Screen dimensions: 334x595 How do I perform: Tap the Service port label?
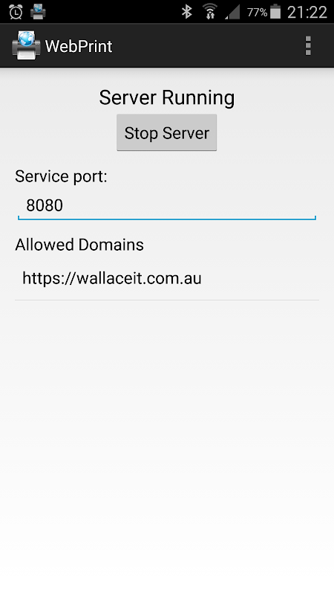(61, 177)
